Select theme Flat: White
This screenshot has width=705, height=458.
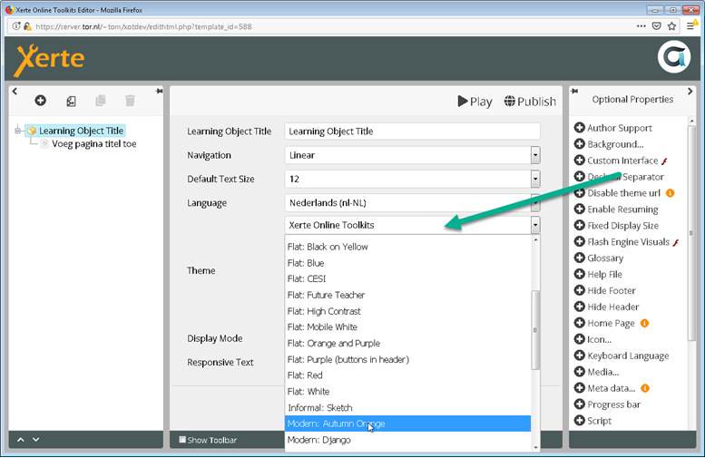point(407,392)
